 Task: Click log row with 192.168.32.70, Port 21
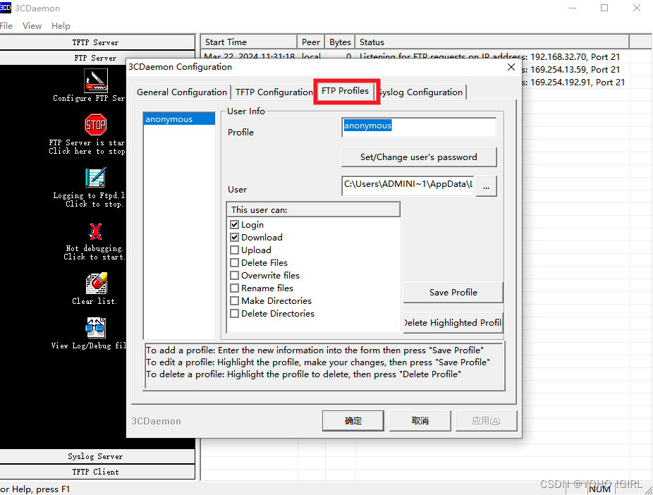pos(415,56)
